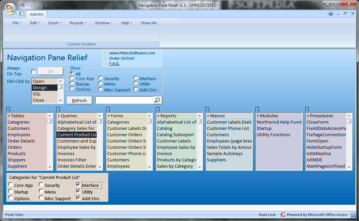359x221 pixels.
Task: Collapse the Forms list with its minus box
Action: [x=108, y=109]
